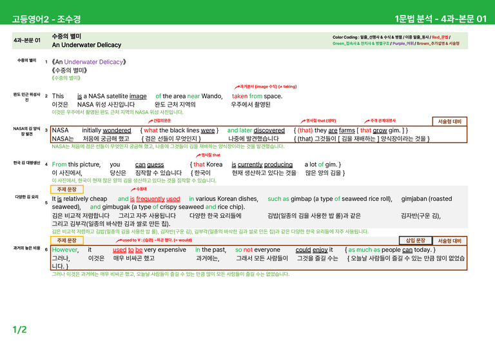Click the red arrow before 수동태 note

[x=133, y=190]
